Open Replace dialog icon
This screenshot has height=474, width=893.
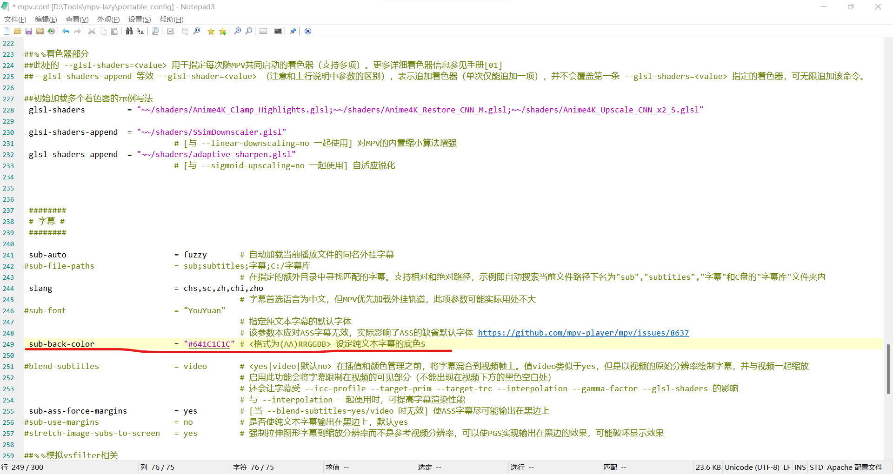[140, 31]
